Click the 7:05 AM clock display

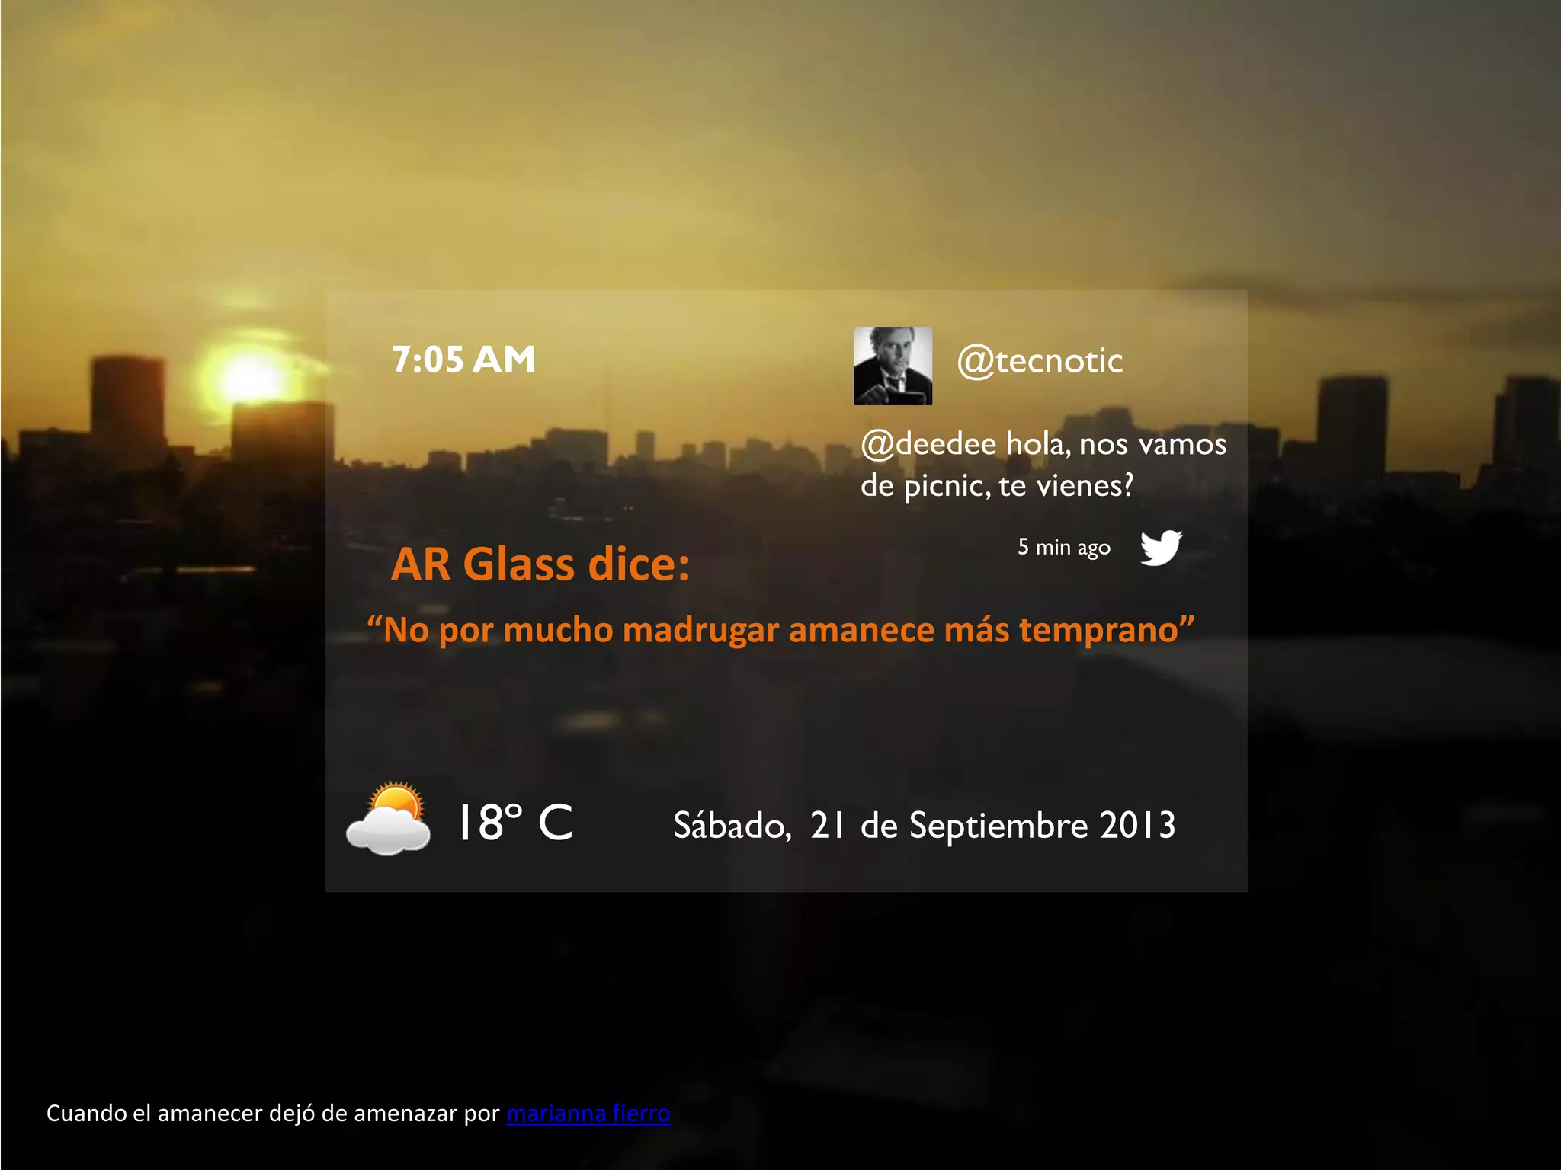pos(463,360)
